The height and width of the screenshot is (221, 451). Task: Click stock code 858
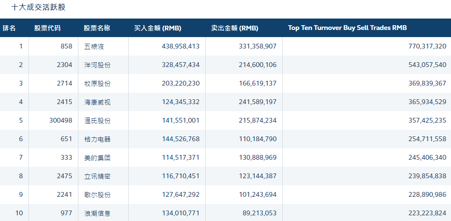[x=67, y=46]
